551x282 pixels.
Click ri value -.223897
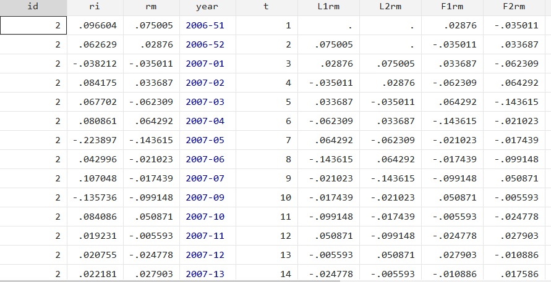(95, 140)
